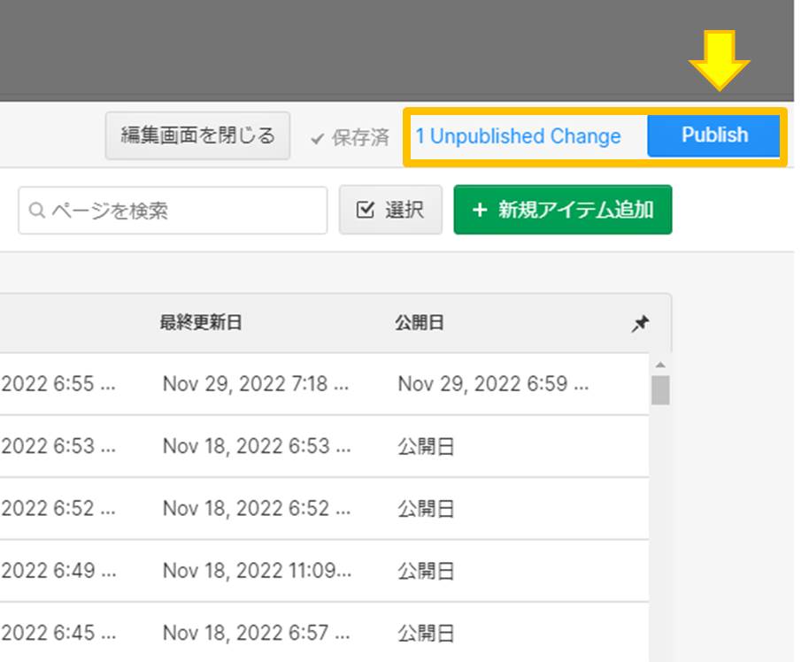Toggle the 選択 selection mode button

[391, 210]
